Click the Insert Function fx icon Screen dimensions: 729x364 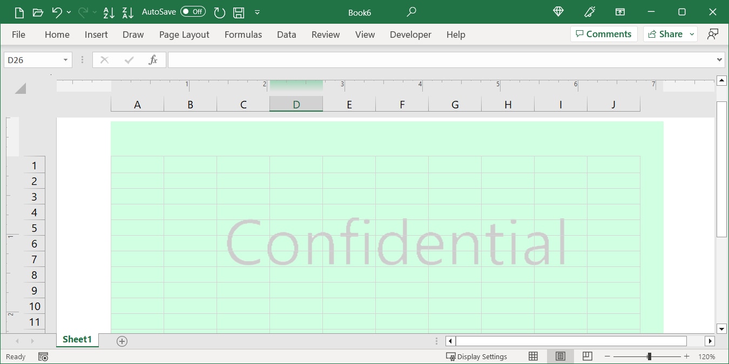tap(153, 59)
